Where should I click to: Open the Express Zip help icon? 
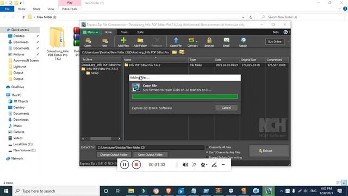(x=285, y=32)
